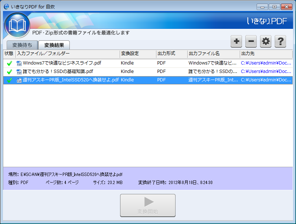Click the 変換終了日時 timestamp detail
The height and width of the screenshot is (224, 296).
click(176, 183)
